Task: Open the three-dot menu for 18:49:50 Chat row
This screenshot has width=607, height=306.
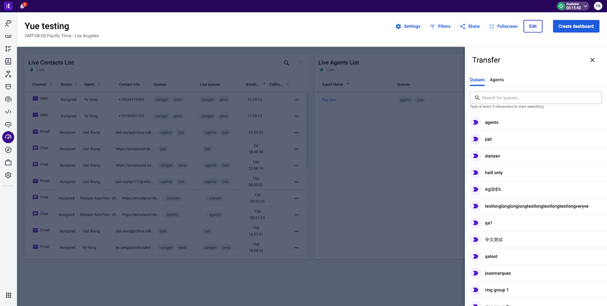Action: point(297,149)
